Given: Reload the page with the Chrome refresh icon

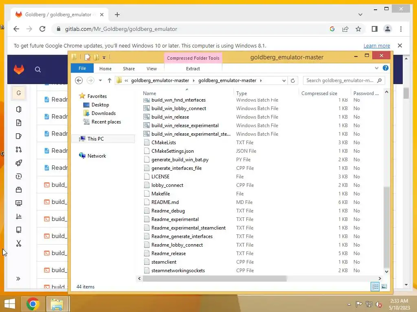Looking at the screenshot, I should (x=42, y=29).
